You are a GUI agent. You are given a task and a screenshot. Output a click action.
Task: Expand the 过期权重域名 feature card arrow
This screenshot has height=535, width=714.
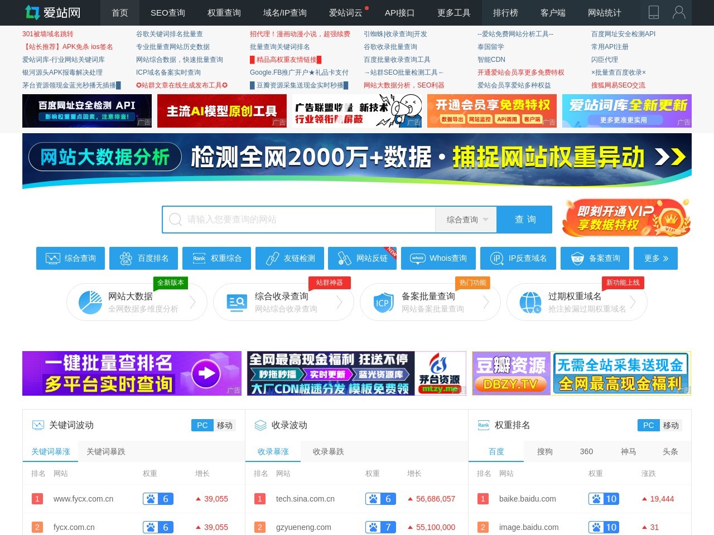coord(633,302)
